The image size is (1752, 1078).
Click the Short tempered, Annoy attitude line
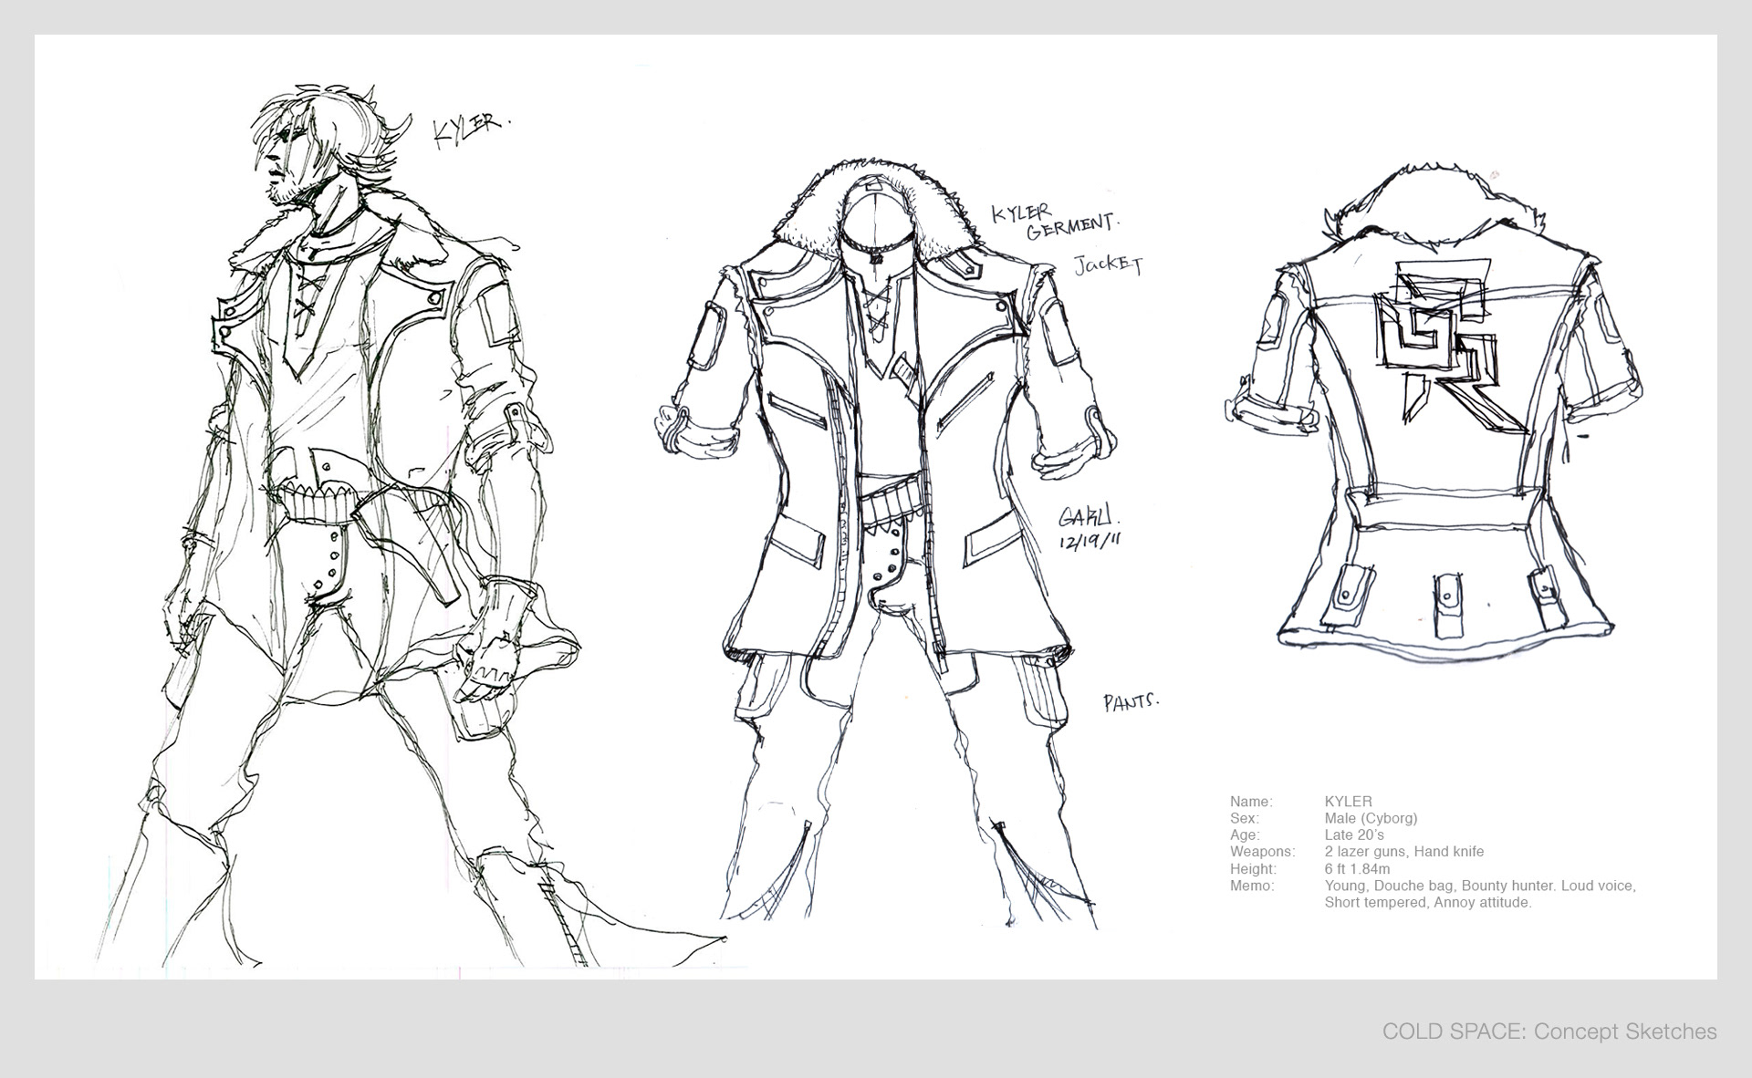[1427, 902]
